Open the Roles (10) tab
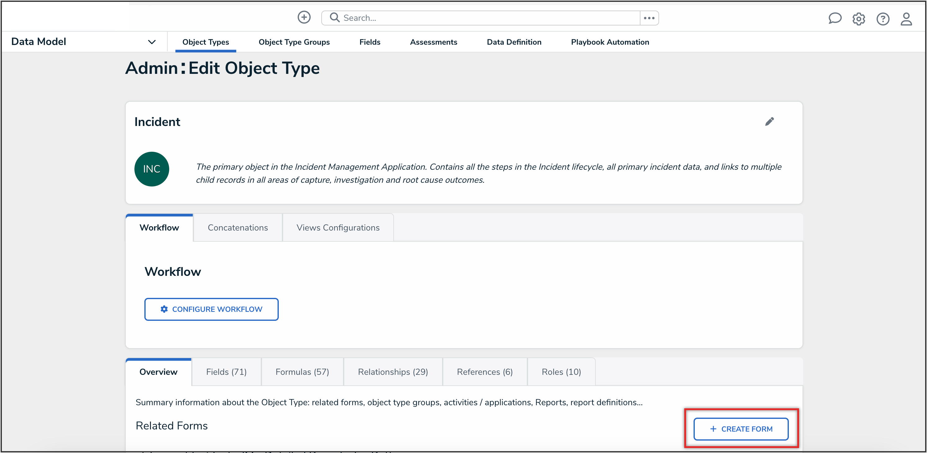The height and width of the screenshot is (453, 927). point(561,372)
